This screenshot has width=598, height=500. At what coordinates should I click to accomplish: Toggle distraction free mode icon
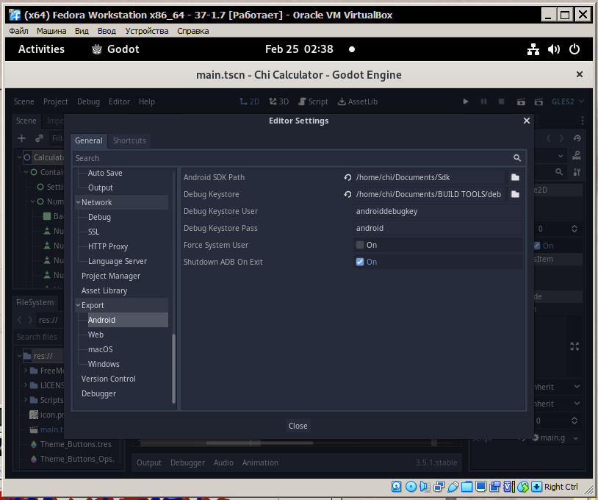[x=574, y=346]
